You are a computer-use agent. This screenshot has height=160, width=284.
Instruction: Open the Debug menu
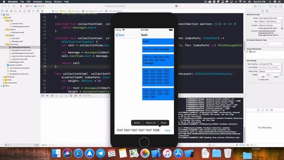48,2
